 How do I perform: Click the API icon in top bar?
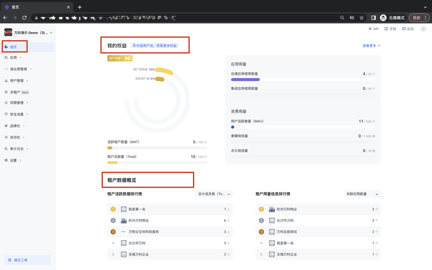[370, 29]
